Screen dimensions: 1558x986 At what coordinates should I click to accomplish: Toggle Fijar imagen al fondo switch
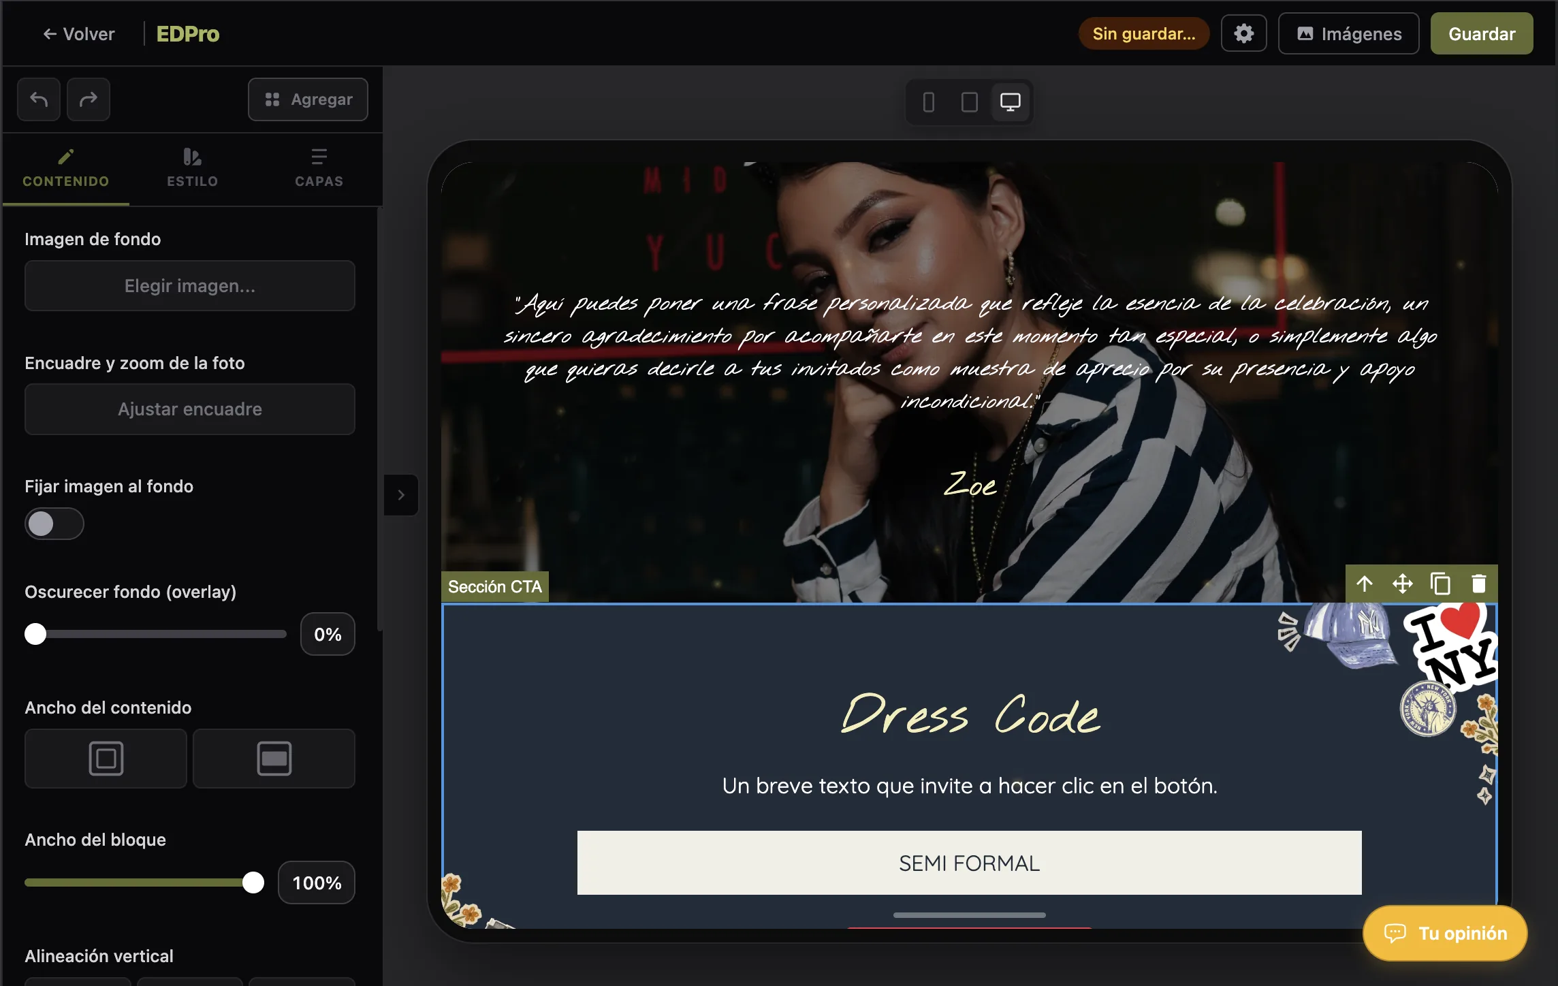[x=54, y=524]
